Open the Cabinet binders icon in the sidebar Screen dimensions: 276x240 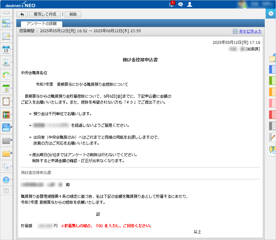6,115
